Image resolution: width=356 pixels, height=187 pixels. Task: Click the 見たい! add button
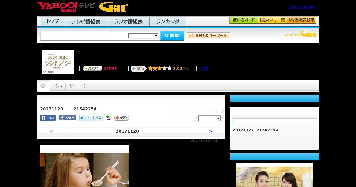[93, 68]
